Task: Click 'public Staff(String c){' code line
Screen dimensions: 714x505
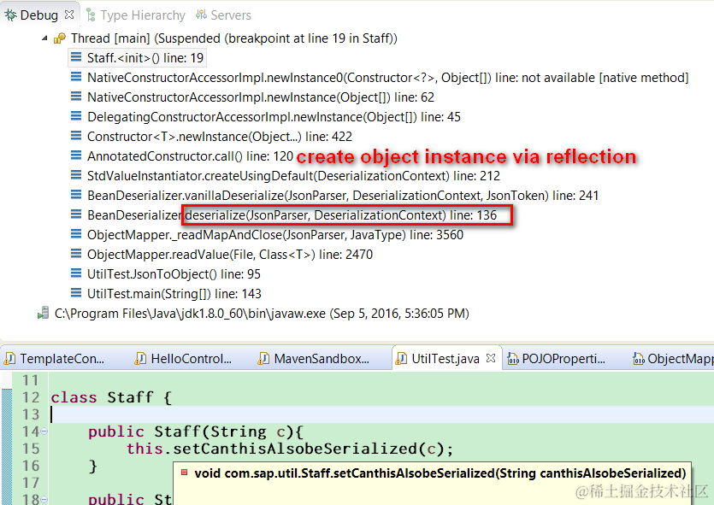Action: (196, 432)
